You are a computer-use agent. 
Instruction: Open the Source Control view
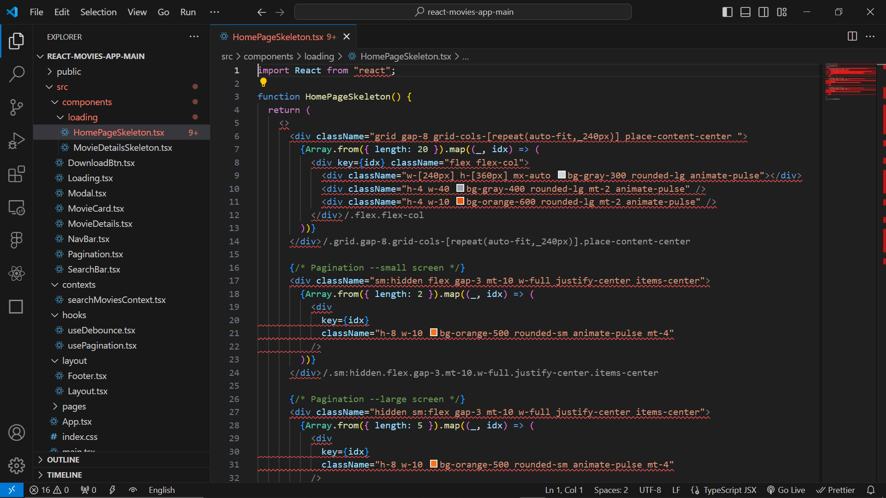pos(17,107)
